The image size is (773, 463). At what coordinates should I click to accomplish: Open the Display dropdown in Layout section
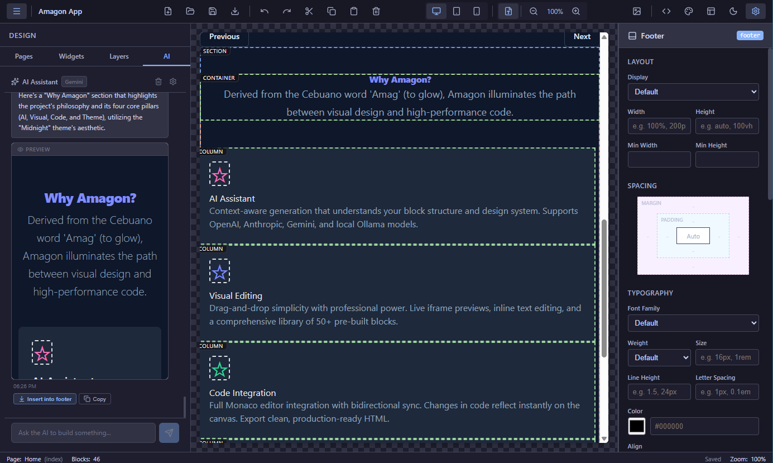[x=693, y=92]
